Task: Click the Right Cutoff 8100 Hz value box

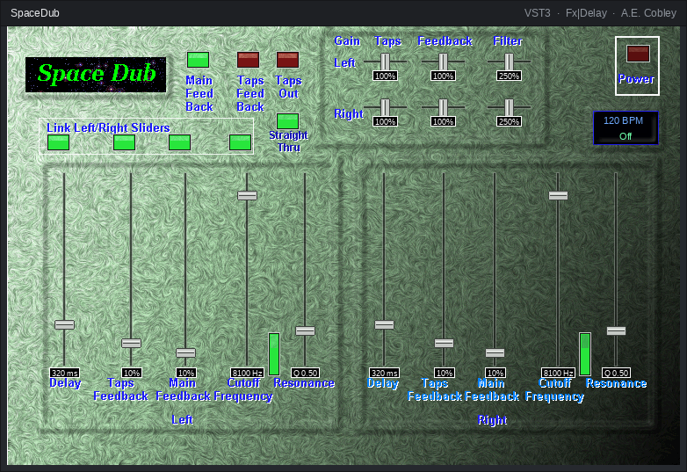Action: coord(558,373)
